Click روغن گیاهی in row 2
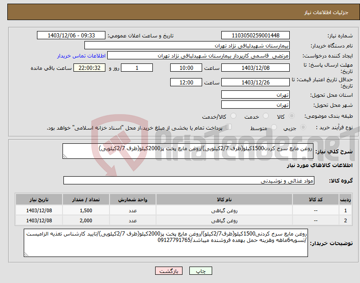360x283 pixels. (x=224, y=220)
